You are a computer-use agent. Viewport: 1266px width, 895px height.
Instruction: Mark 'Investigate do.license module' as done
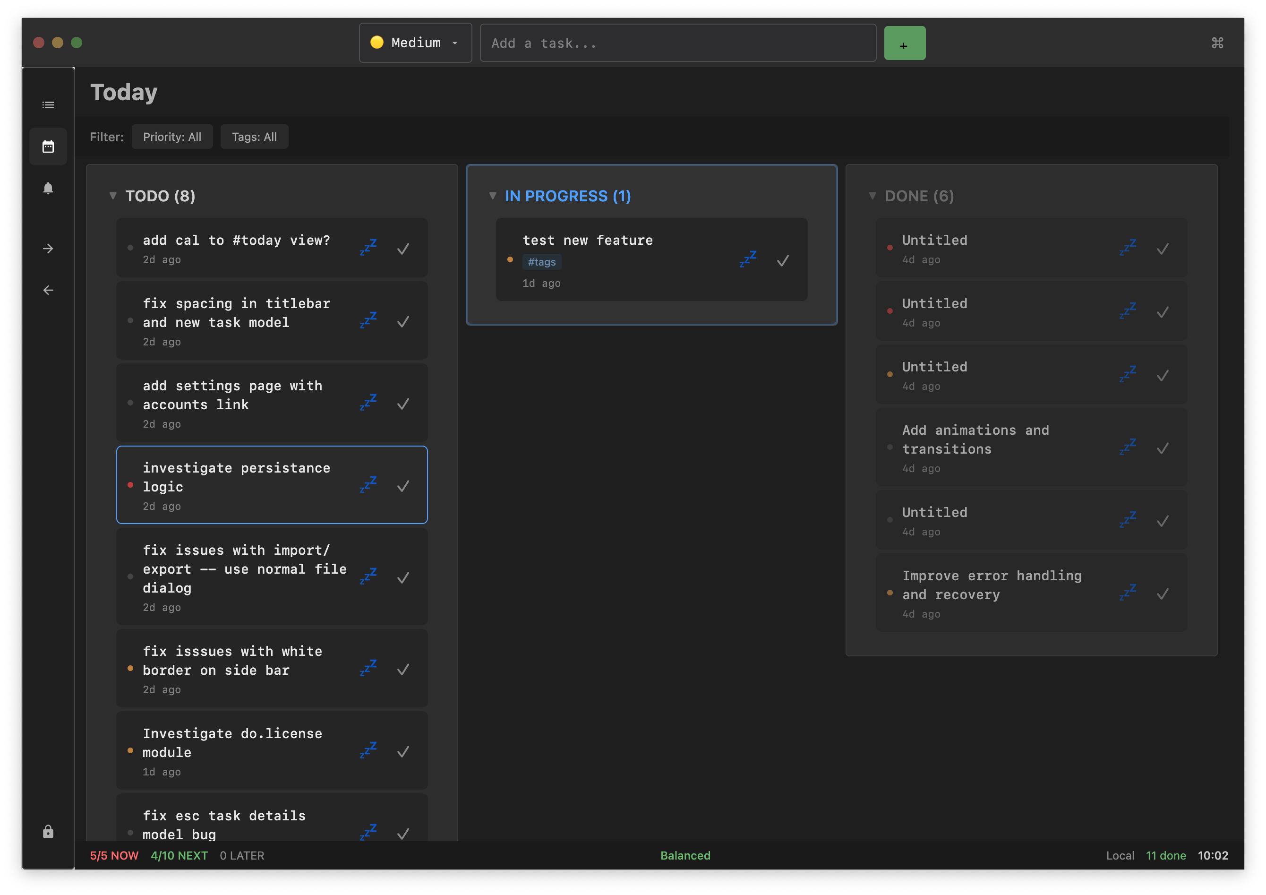[x=403, y=751]
